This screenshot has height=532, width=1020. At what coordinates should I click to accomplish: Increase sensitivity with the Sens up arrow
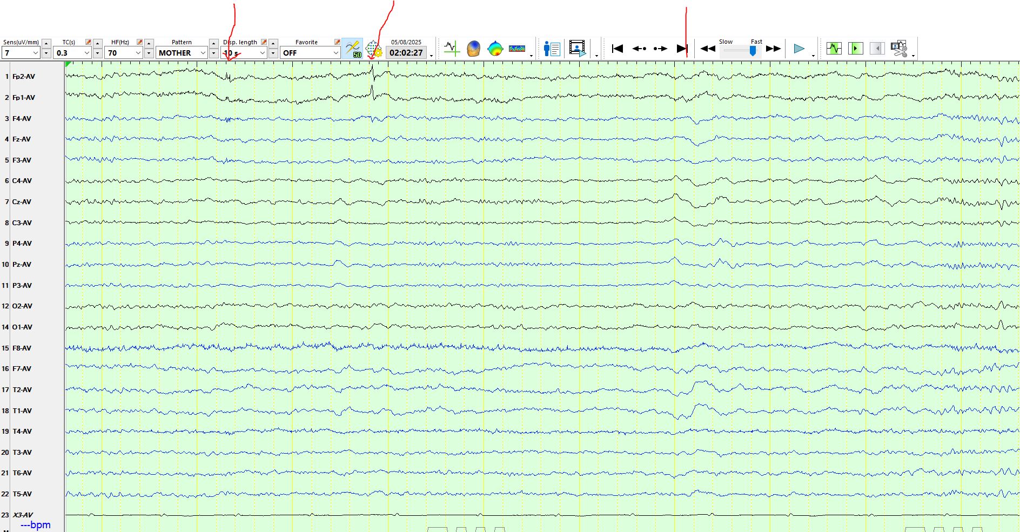pos(46,43)
